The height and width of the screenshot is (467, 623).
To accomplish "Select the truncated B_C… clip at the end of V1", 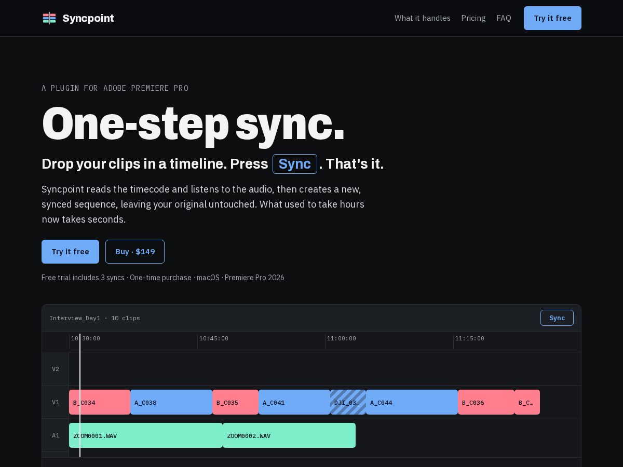I will point(527,402).
